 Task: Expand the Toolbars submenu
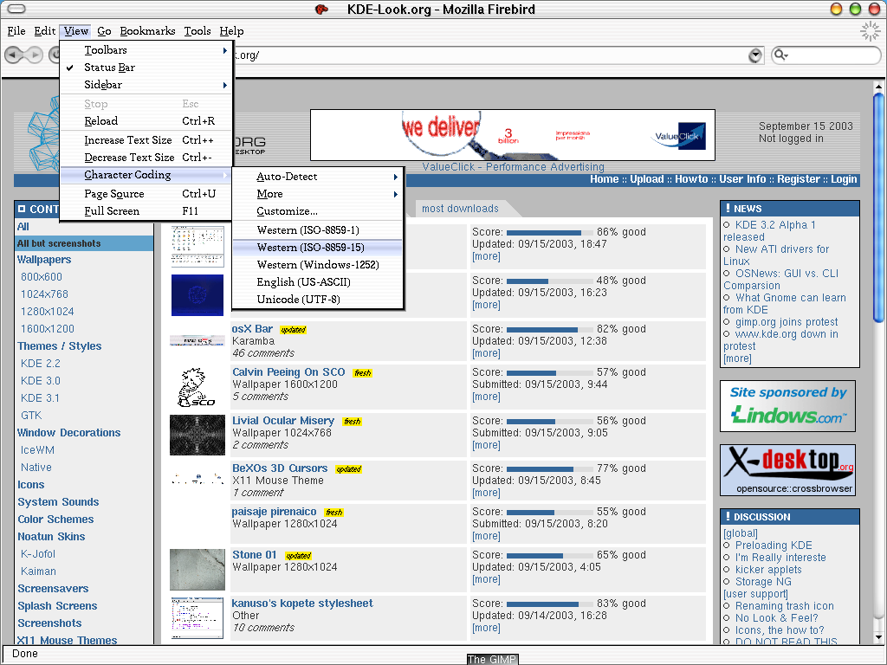(x=146, y=49)
